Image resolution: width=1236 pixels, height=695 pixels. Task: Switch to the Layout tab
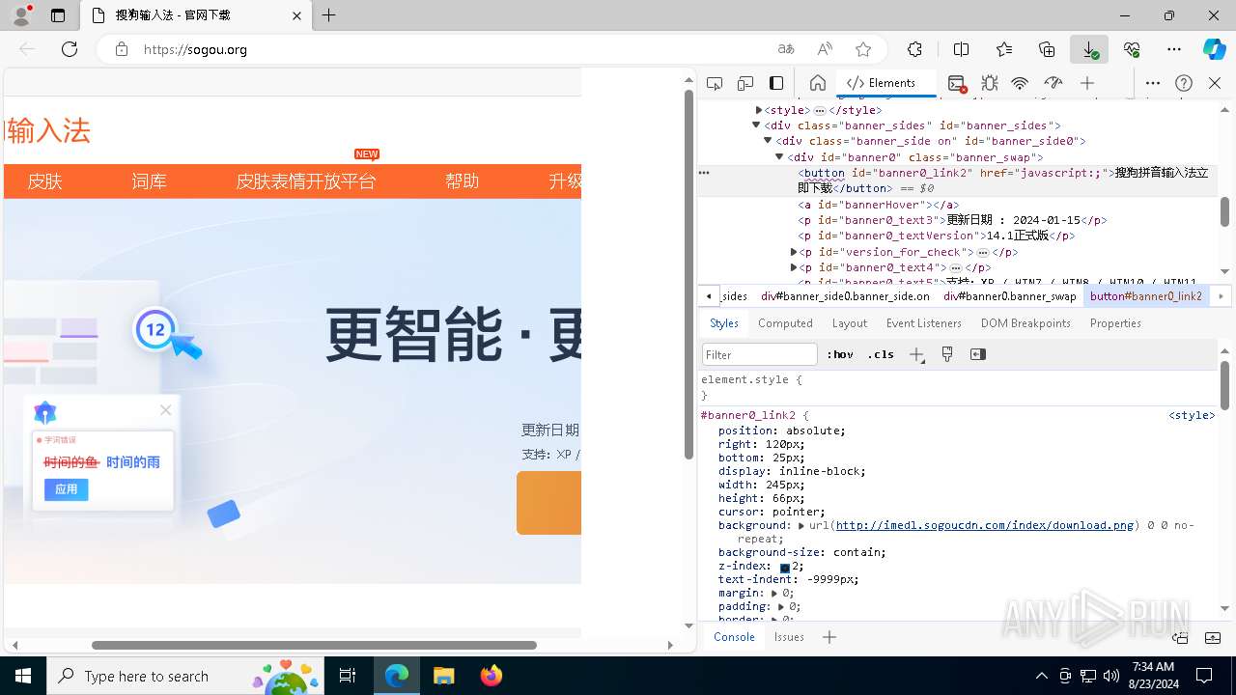850,323
